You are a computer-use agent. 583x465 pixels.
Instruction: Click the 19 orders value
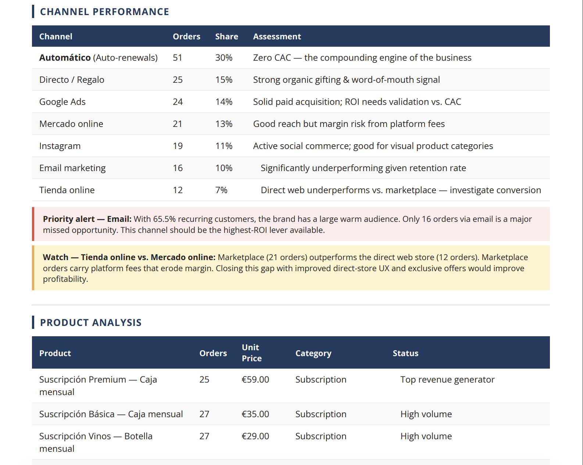pyautogui.click(x=178, y=146)
